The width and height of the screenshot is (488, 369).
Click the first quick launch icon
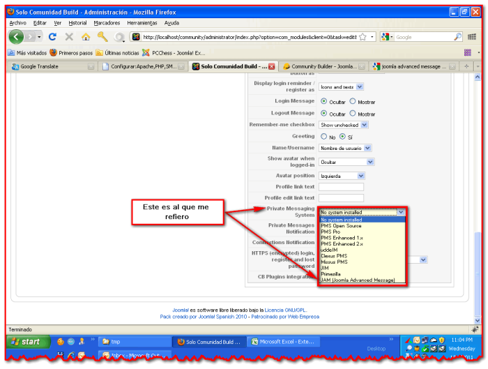point(61,342)
